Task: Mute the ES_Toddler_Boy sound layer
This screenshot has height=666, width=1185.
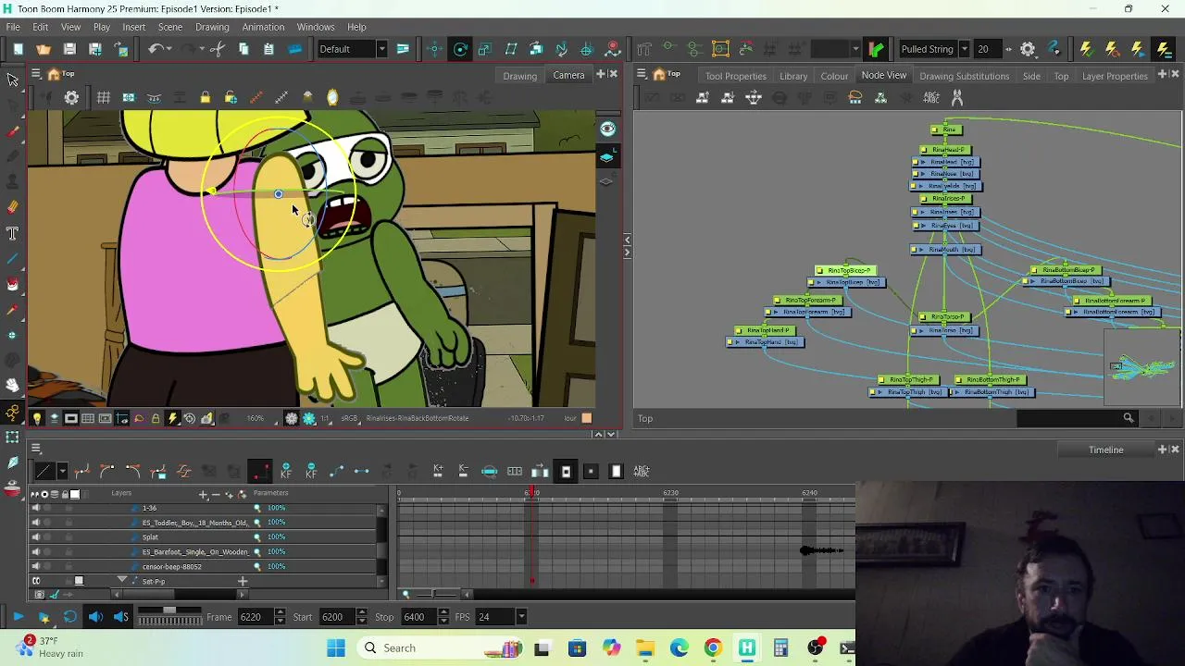Action: (x=36, y=523)
